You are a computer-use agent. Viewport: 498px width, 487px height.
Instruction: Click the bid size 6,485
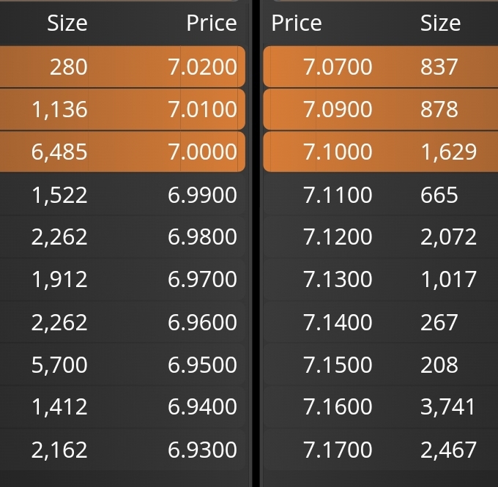coord(59,152)
